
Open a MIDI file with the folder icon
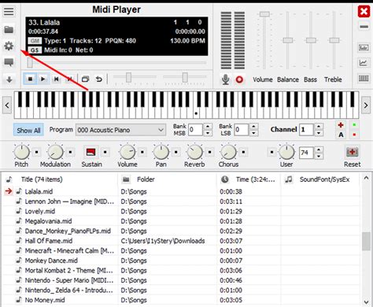tap(9, 29)
